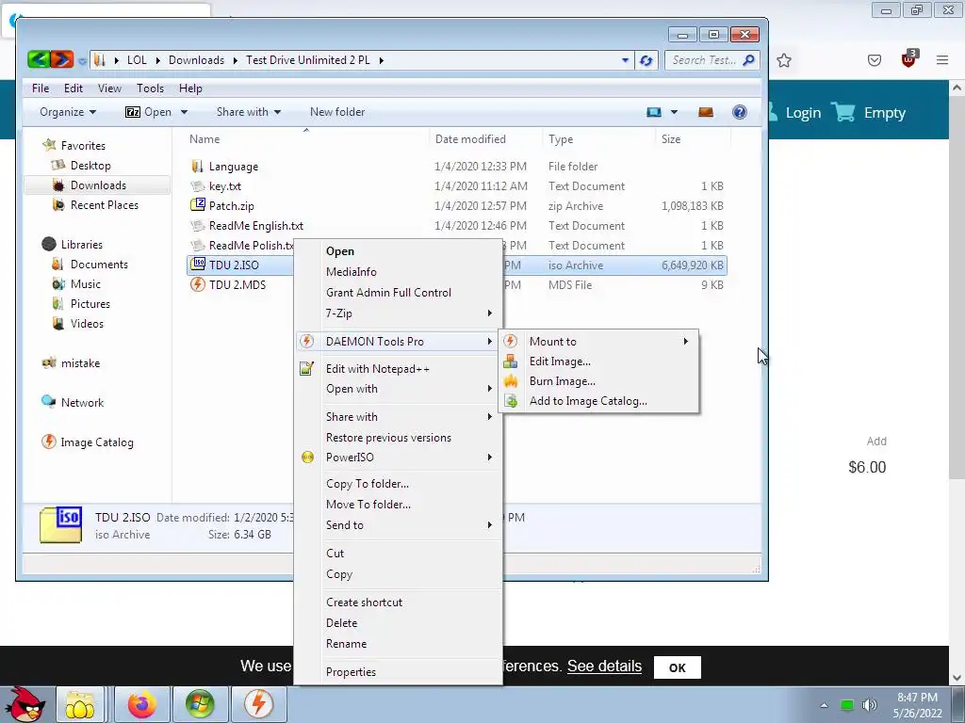Image resolution: width=965 pixels, height=723 pixels.
Task: Click the volume speaker tray icon
Action: (x=869, y=704)
